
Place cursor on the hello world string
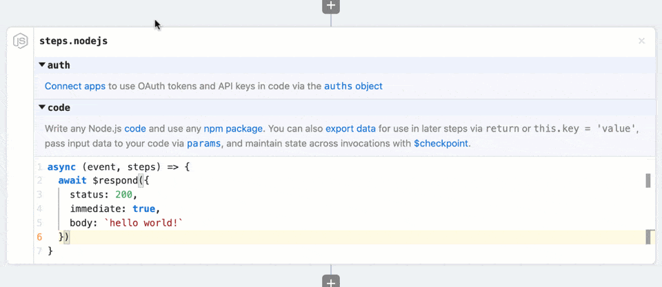click(x=146, y=223)
